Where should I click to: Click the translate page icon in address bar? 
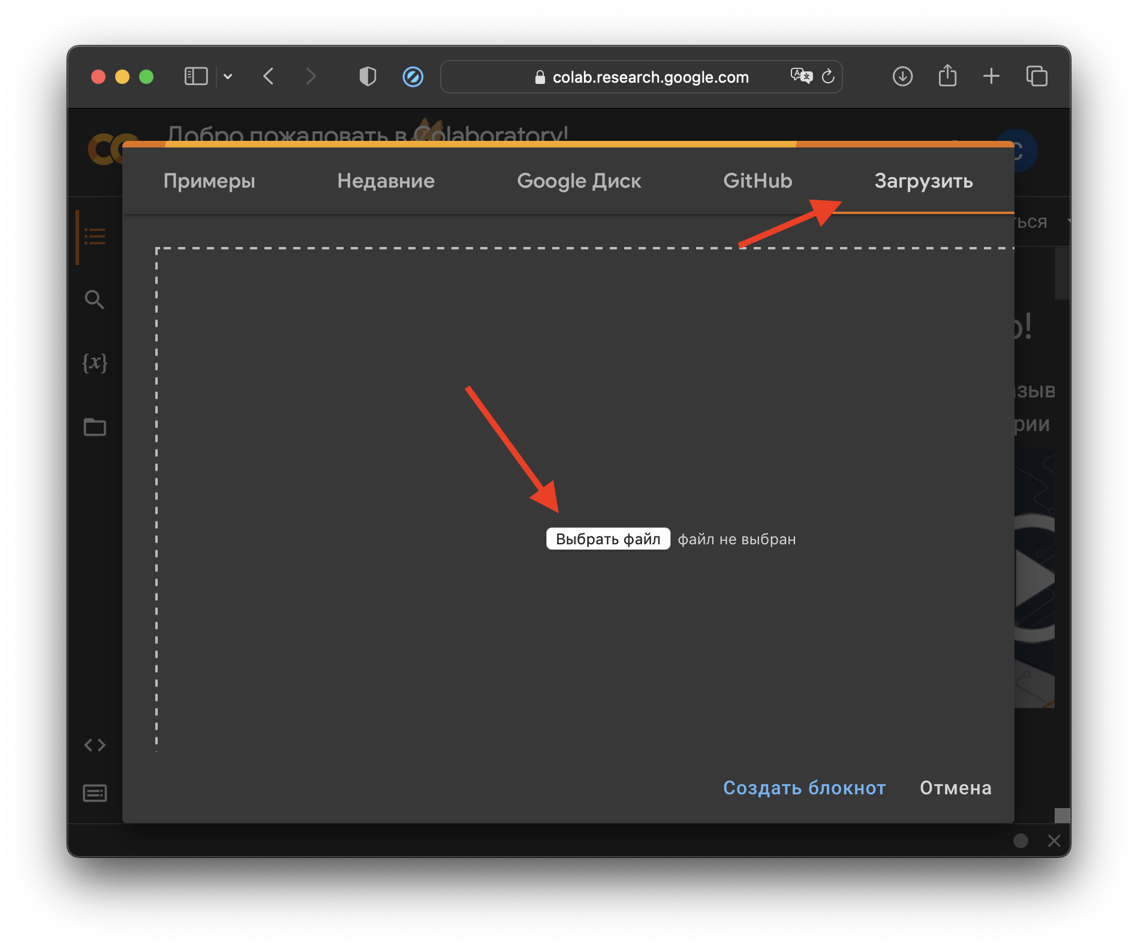801,76
